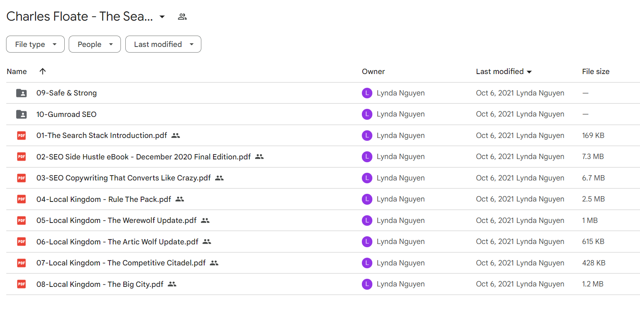
Task: Click the 615 KB file size value
Action: (x=593, y=242)
